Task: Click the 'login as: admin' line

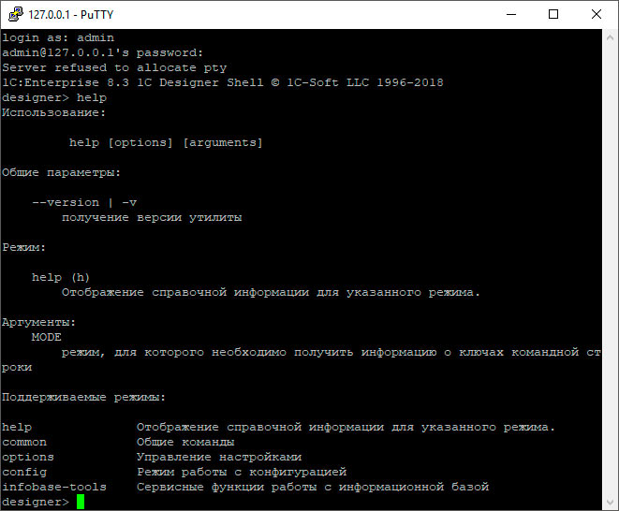Action: pyautogui.click(x=58, y=37)
